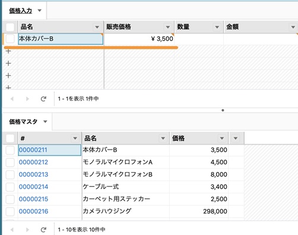Click splitter handle dot between the panels
This screenshot has height=235, width=298.
point(223,110)
